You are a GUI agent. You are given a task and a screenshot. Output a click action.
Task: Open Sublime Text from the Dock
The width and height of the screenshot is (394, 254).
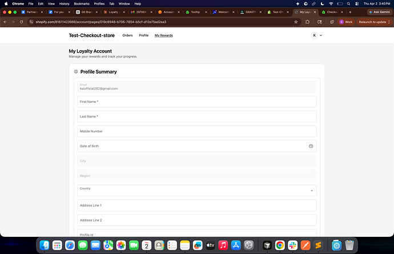[x=319, y=245]
